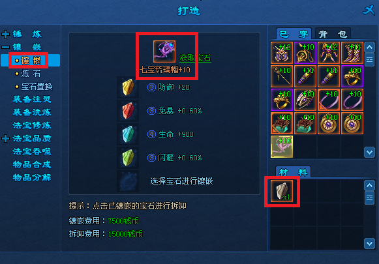Collapse the 镶嵌 category

coord(5,47)
